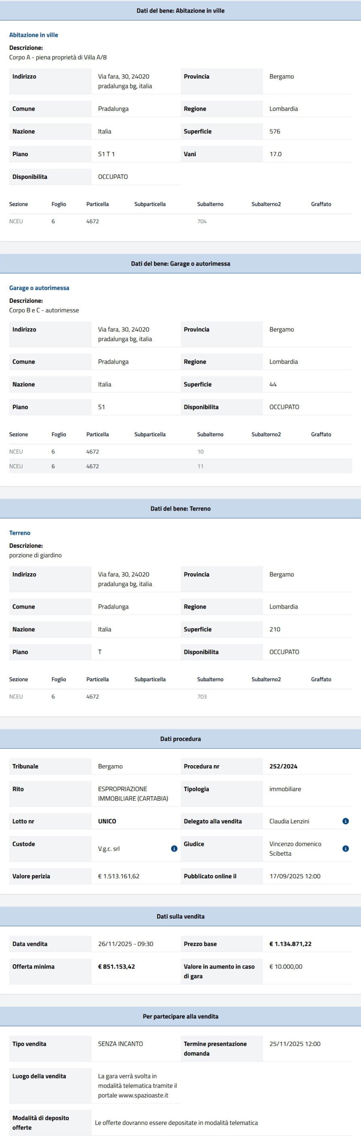Click info icon for judge Vincenzo domenico Scibetta
The image size is (361, 1145).
[x=345, y=848]
